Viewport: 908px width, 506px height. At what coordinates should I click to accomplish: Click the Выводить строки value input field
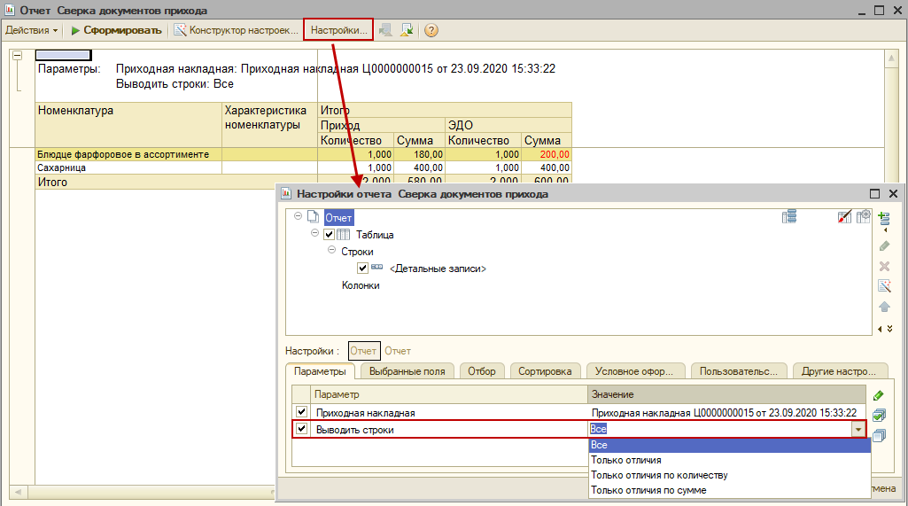(719, 430)
